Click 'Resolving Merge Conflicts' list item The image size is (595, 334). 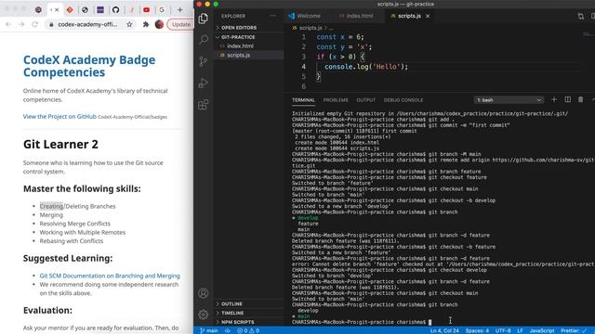tap(74, 224)
